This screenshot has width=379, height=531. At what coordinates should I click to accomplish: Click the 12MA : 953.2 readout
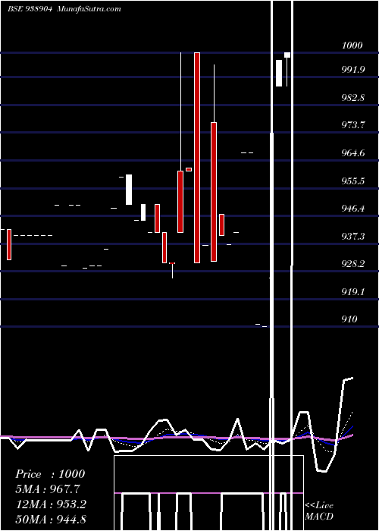click(x=51, y=504)
